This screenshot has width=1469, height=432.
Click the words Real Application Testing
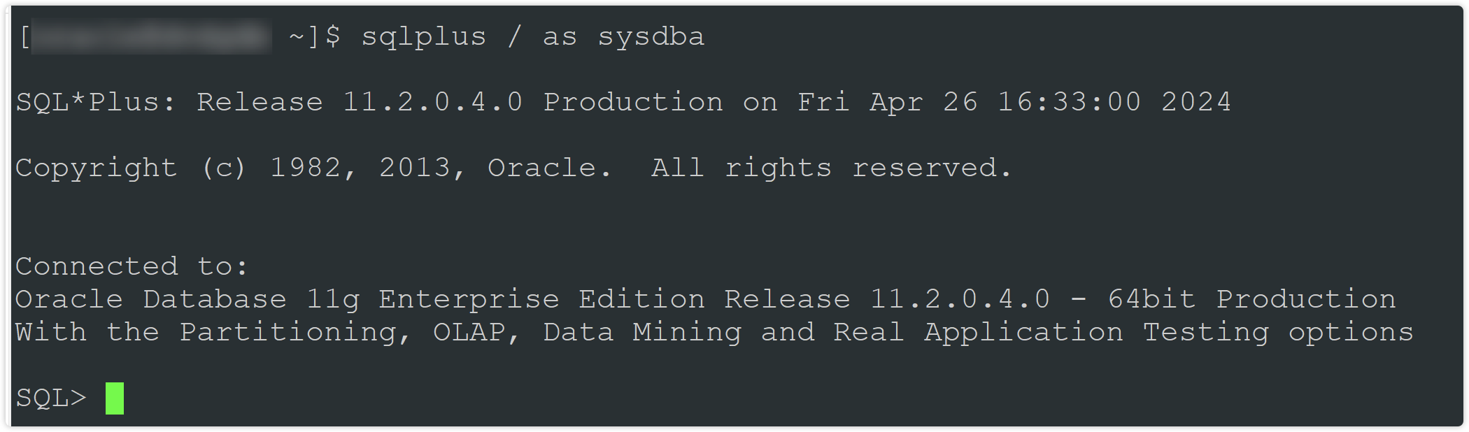click(1051, 333)
